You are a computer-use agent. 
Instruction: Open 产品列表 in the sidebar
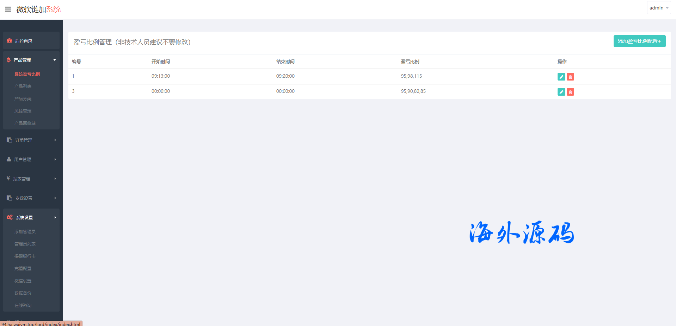(x=23, y=87)
